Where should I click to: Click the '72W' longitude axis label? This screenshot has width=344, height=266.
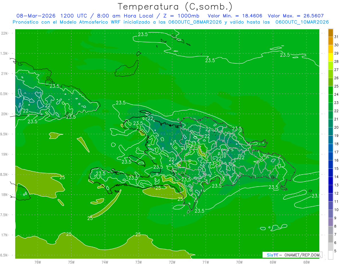pos(172,262)
